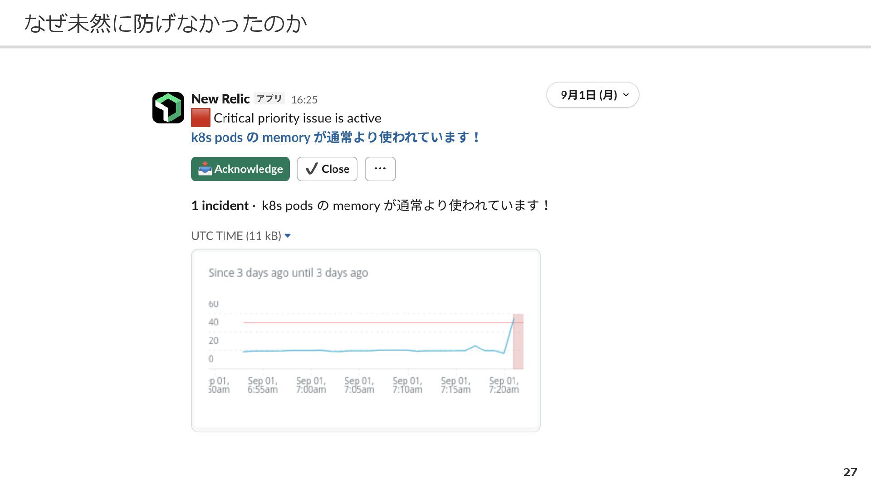Screen dimensions: 871x490
Task: Click the '1 incident' text
Action: pos(220,206)
